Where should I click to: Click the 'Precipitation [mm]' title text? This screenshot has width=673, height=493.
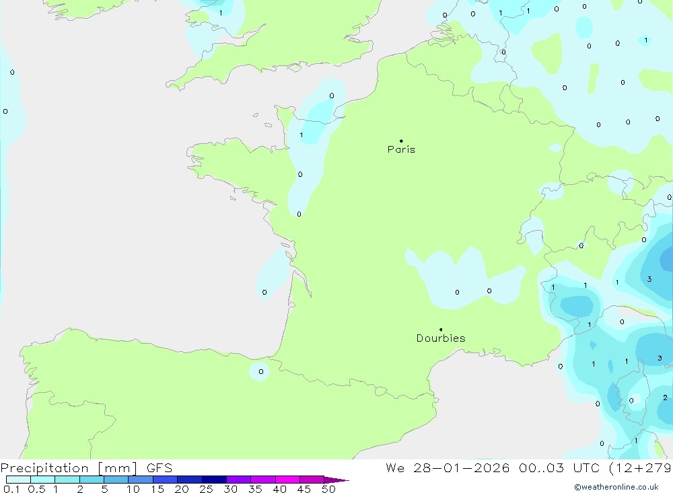click(x=69, y=468)
